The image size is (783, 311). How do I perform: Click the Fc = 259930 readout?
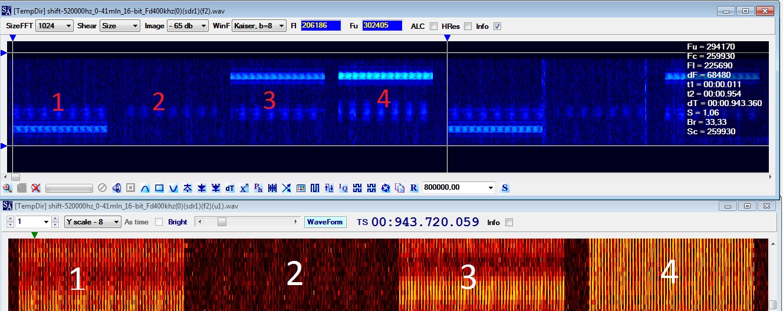[x=711, y=56]
